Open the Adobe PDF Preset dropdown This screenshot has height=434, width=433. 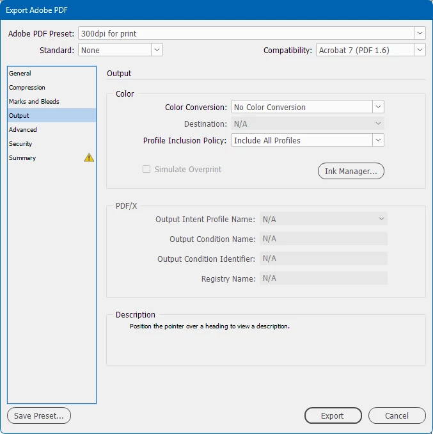click(x=251, y=33)
